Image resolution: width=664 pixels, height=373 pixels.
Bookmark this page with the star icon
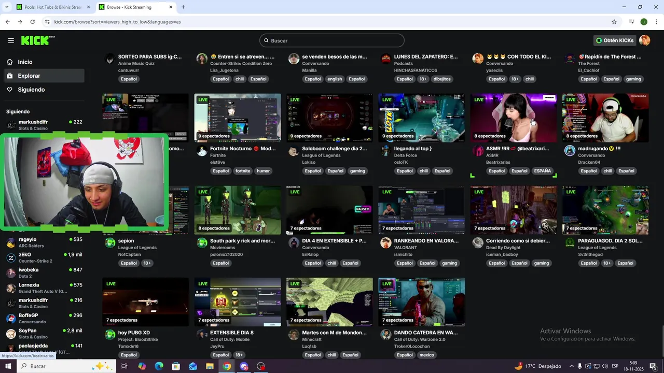coord(614,22)
